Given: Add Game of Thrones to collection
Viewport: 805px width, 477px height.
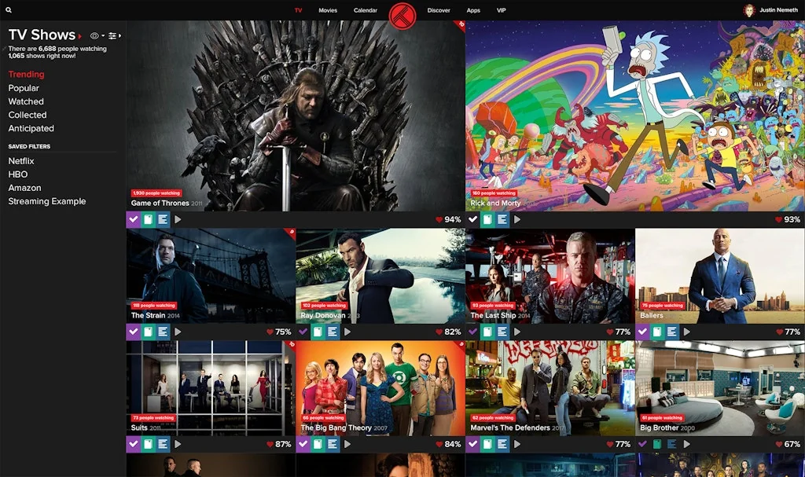Looking at the screenshot, I should coord(148,219).
